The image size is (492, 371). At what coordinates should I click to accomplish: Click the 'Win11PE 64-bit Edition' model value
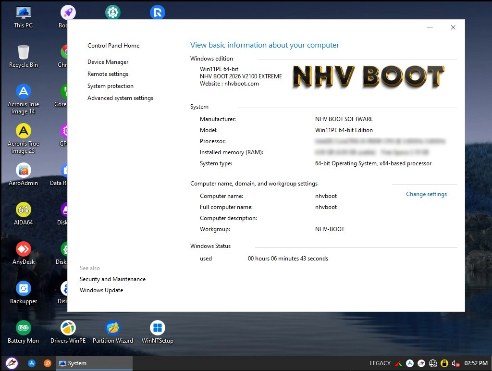point(344,130)
